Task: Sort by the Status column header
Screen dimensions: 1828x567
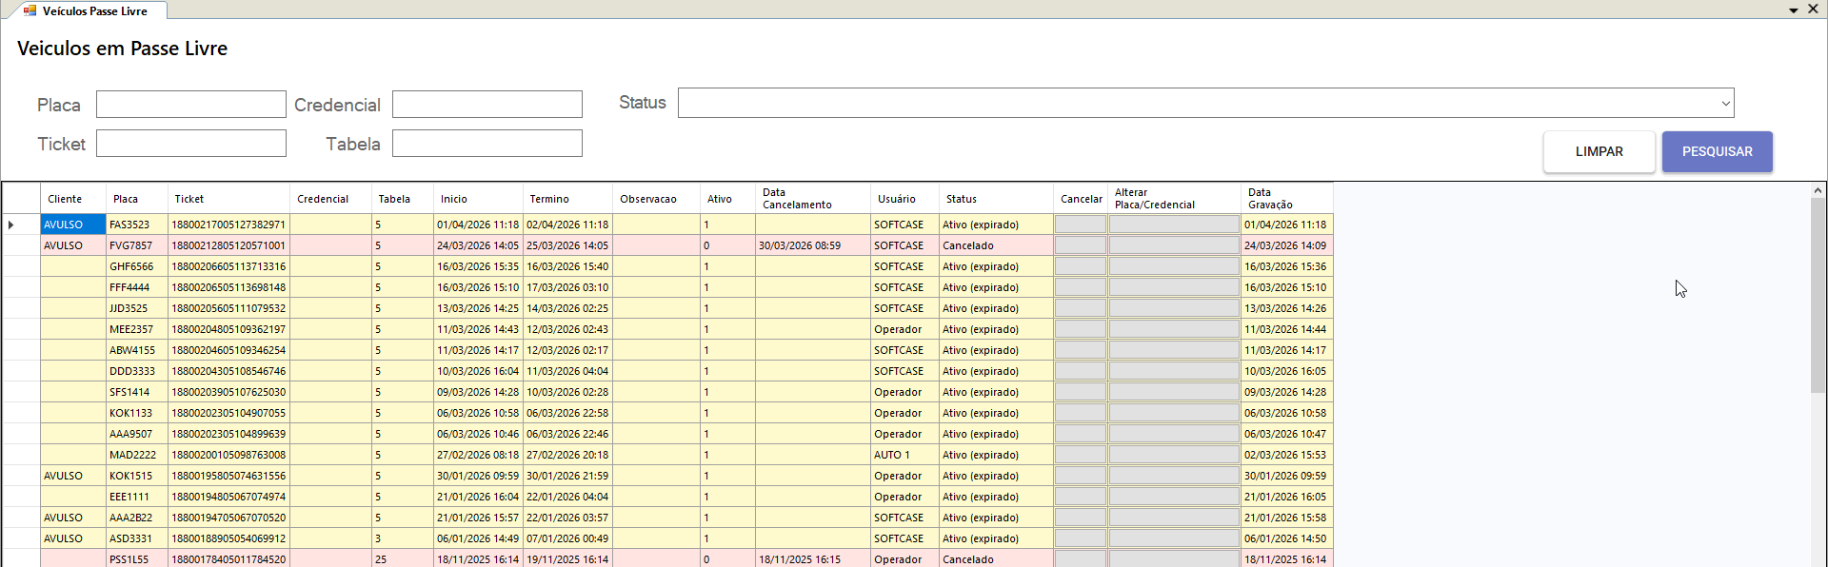Action: [996, 199]
